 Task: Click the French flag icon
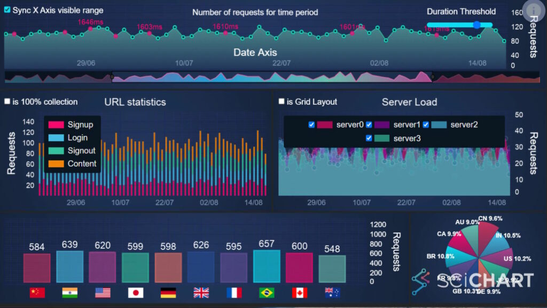tap(234, 292)
